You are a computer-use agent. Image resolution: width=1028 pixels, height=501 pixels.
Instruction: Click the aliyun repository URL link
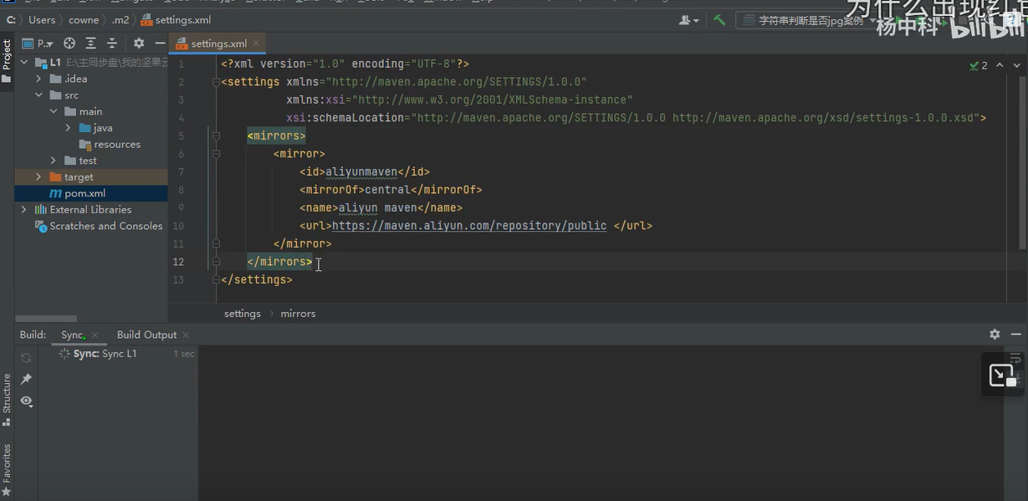pyautogui.click(x=469, y=226)
